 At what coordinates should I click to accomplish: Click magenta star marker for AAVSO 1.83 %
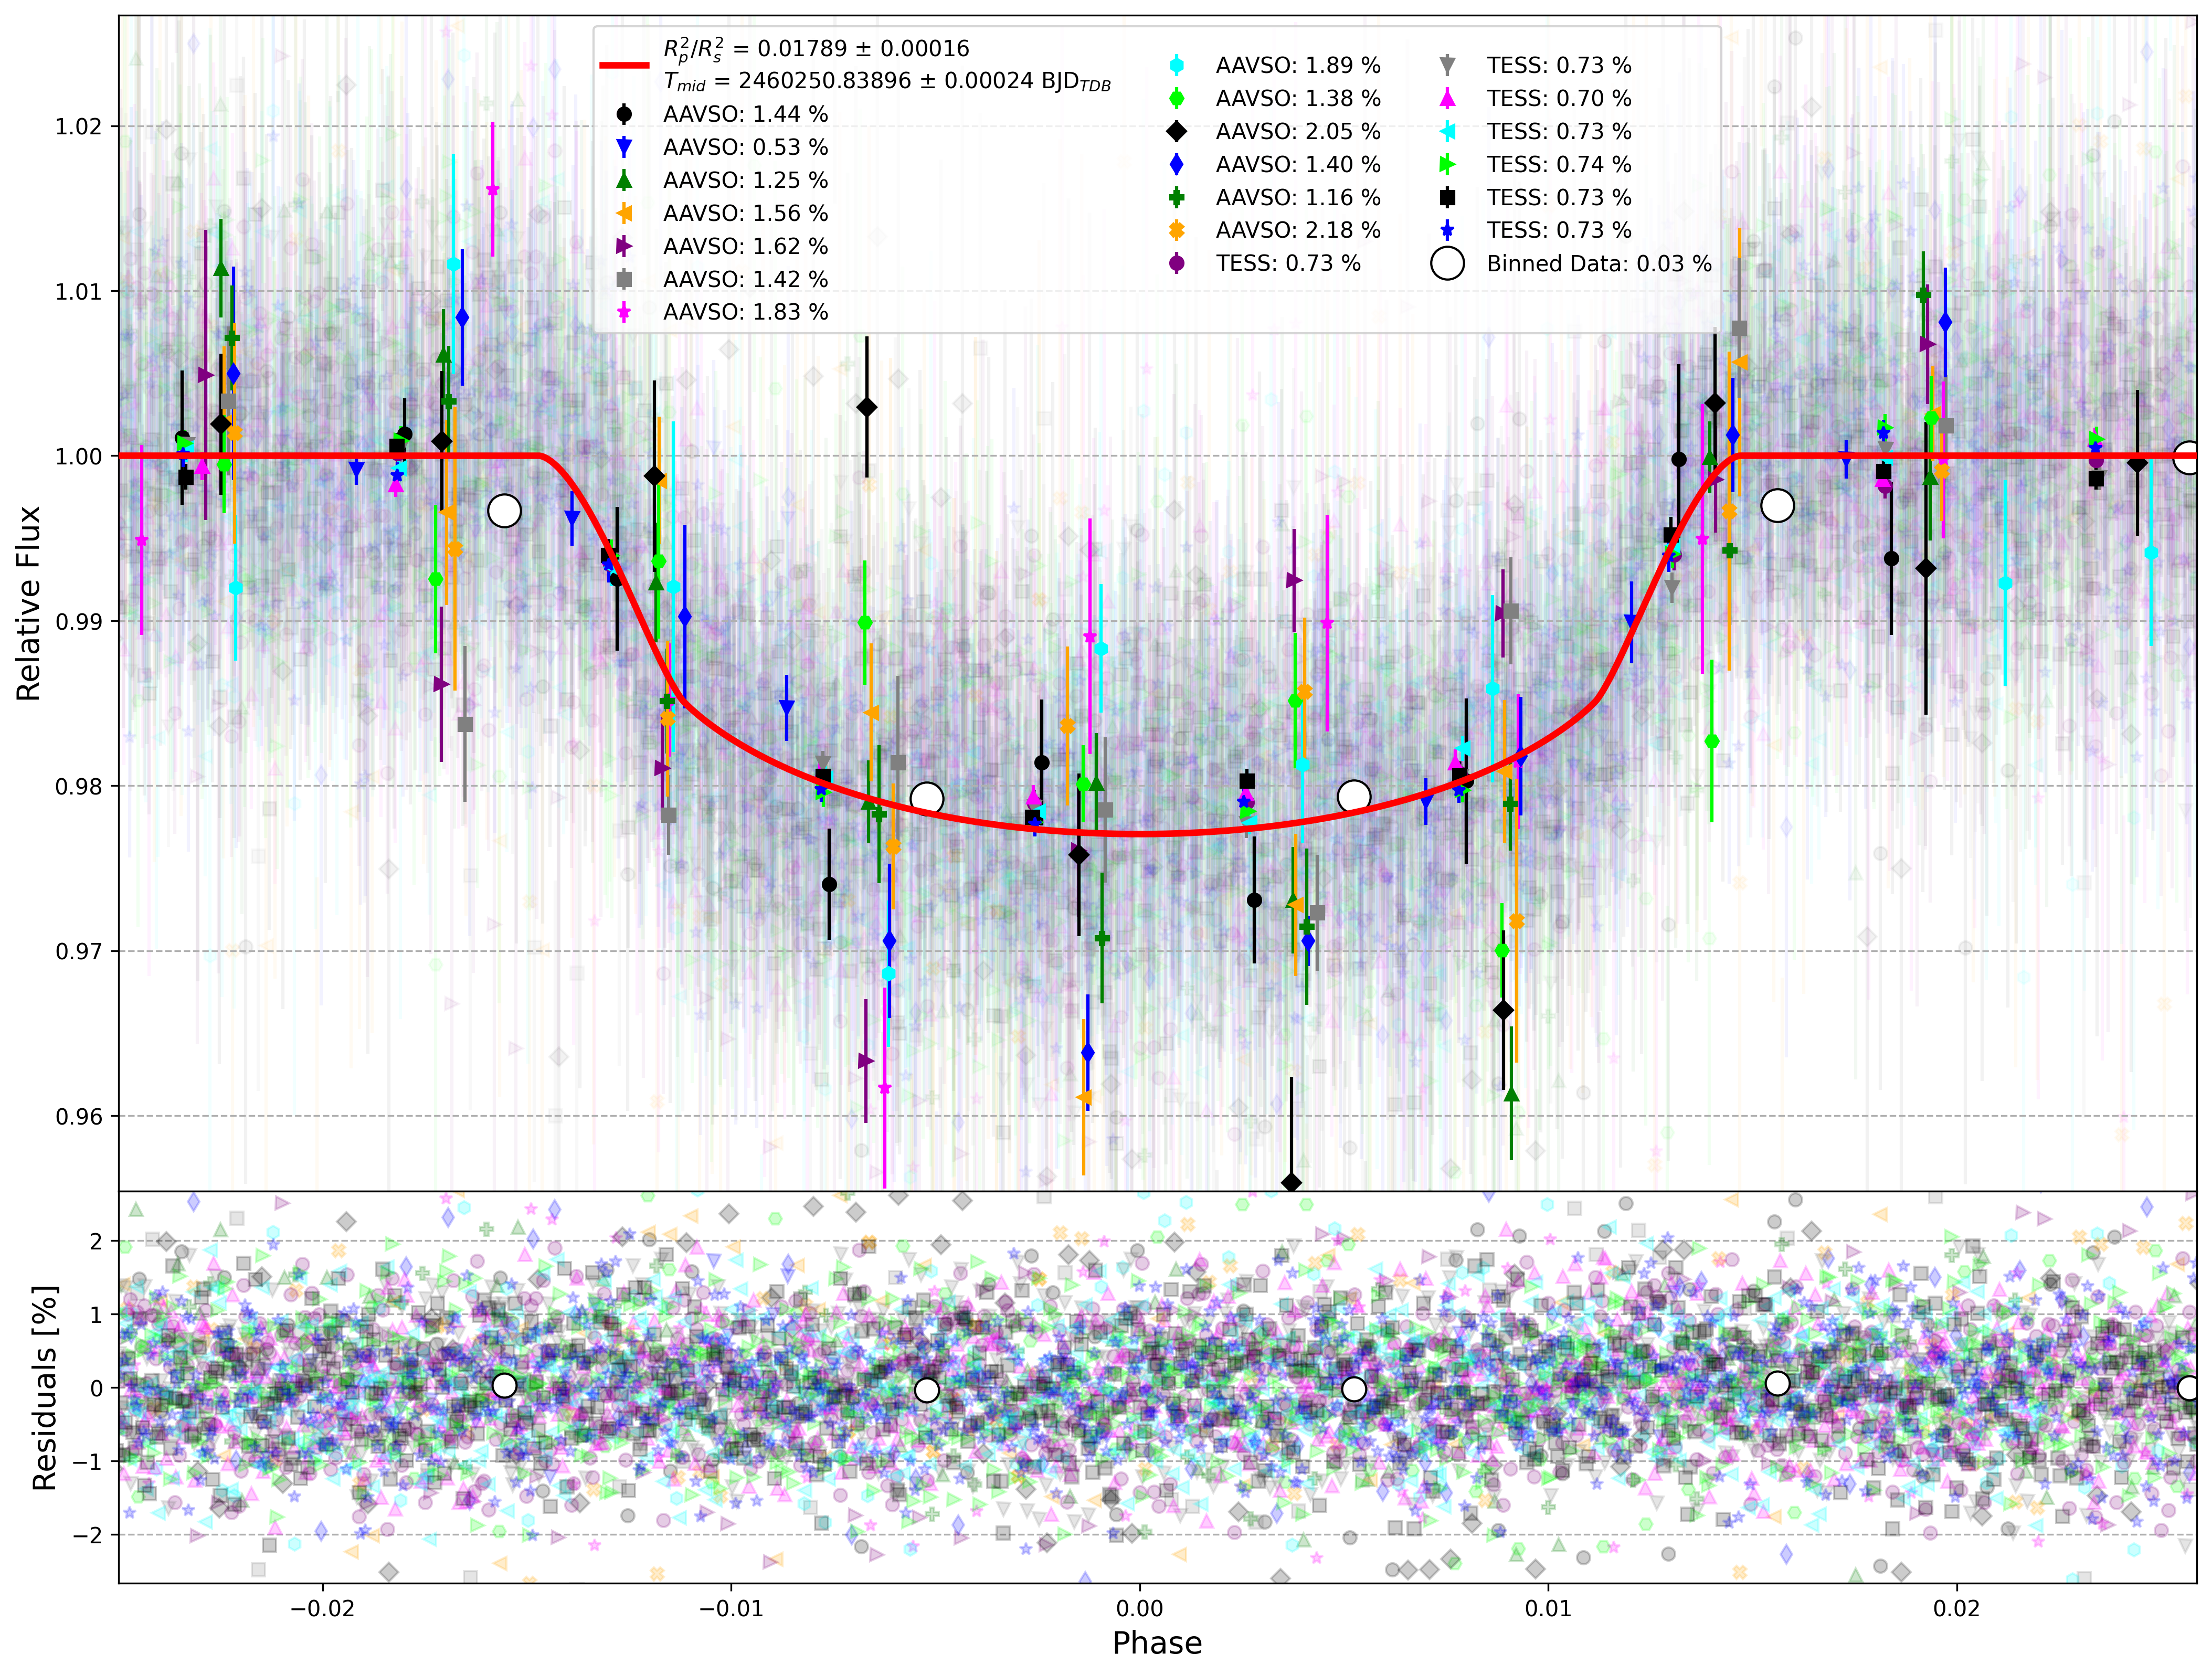[624, 312]
